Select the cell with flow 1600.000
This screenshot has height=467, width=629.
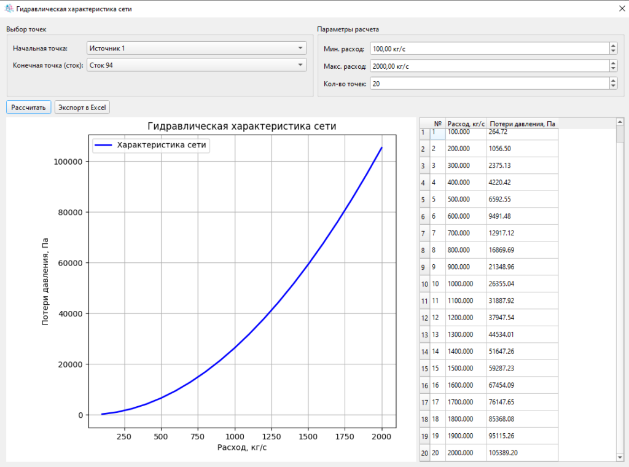coord(466,385)
